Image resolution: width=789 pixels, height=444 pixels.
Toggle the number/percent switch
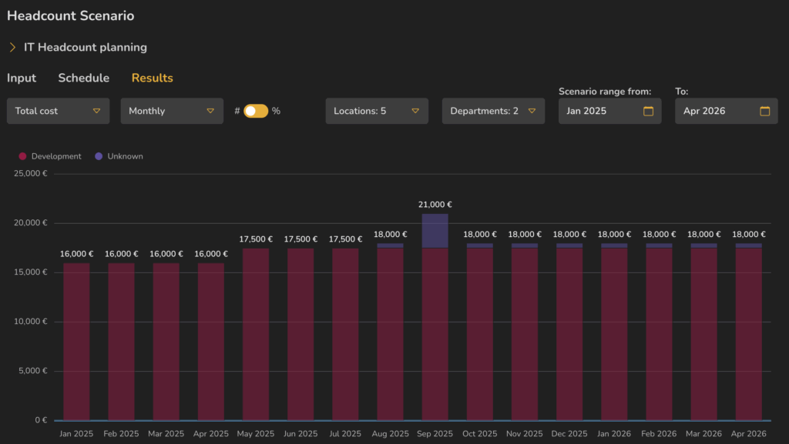(x=256, y=111)
